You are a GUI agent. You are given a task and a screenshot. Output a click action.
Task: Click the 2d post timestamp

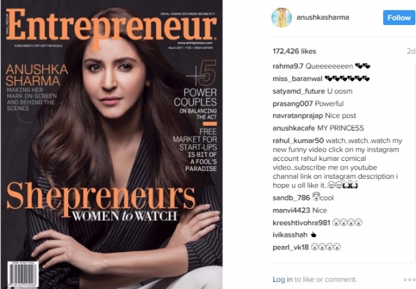(x=411, y=51)
